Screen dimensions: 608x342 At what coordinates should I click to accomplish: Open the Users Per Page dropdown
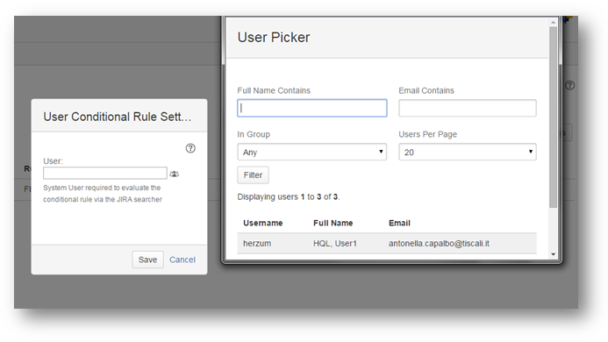(x=468, y=152)
